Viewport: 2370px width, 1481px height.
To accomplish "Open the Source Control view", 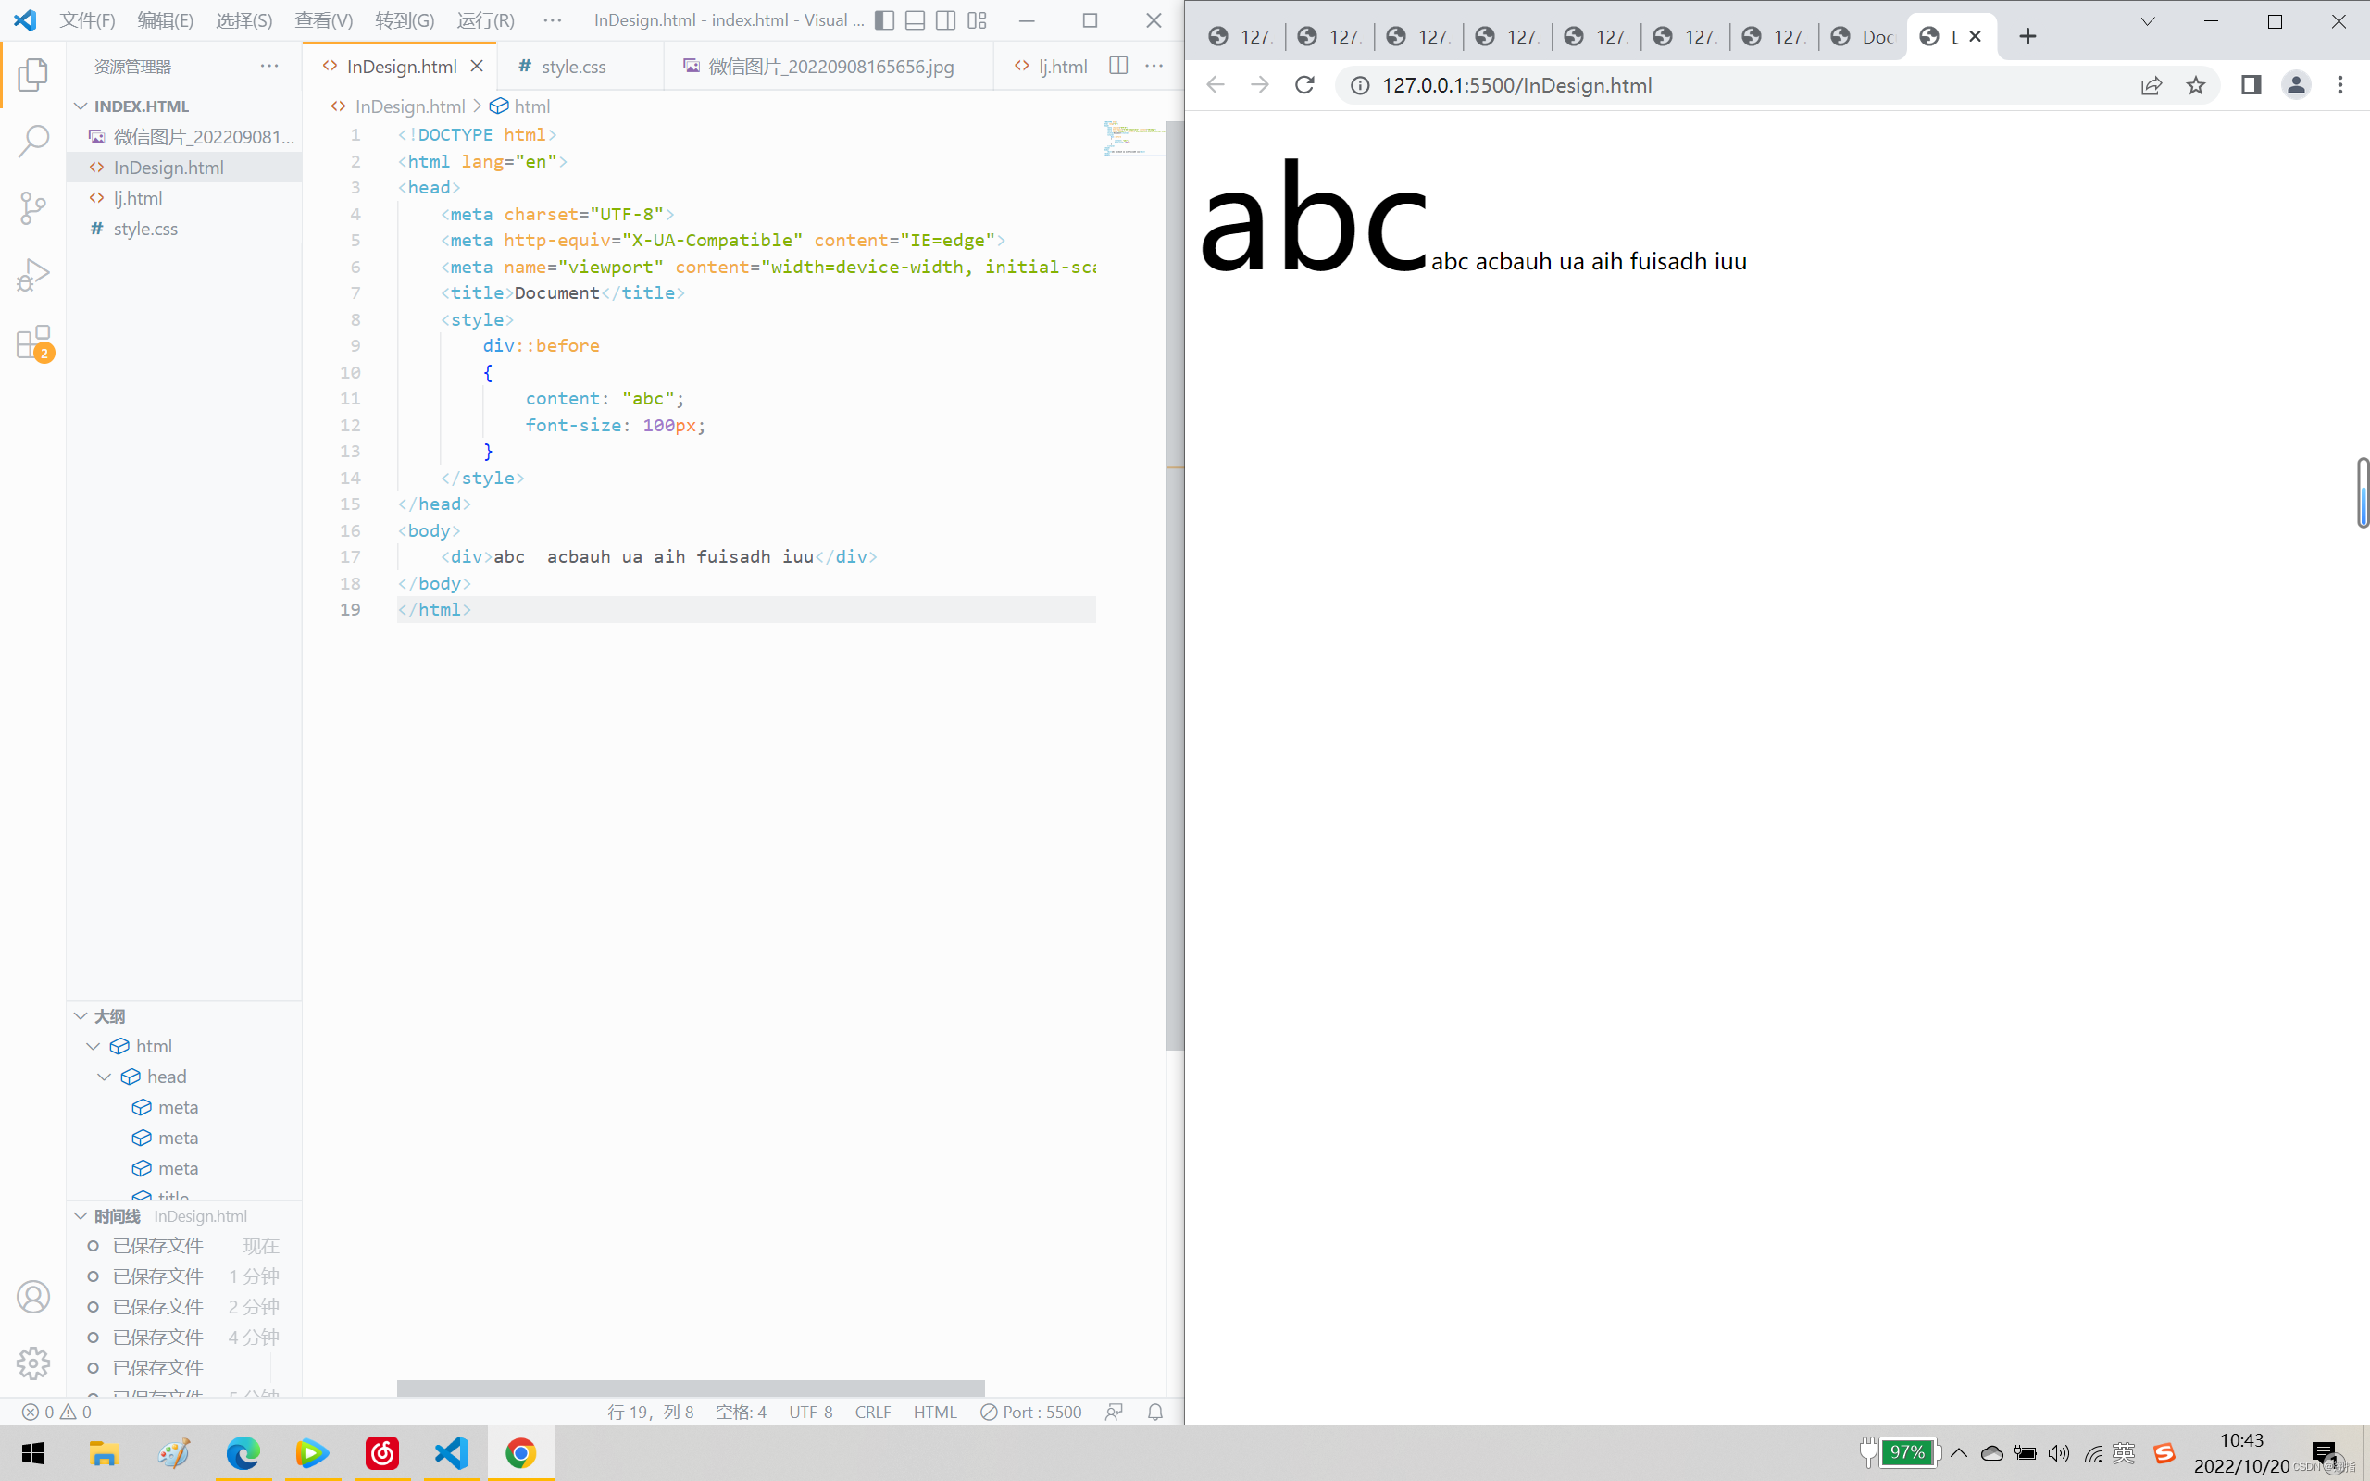I will (x=33, y=207).
